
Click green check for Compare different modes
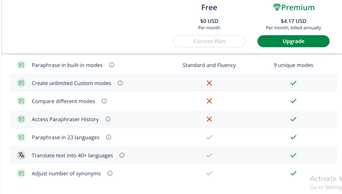pyautogui.click(x=293, y=101)
